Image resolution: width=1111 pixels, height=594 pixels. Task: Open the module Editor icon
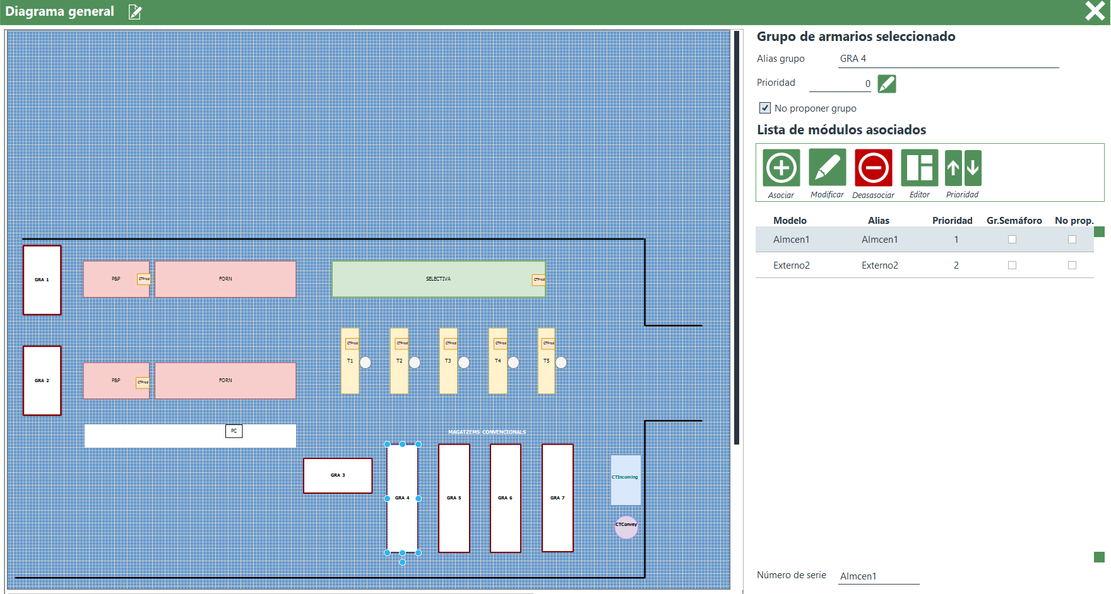pos(919,168)
